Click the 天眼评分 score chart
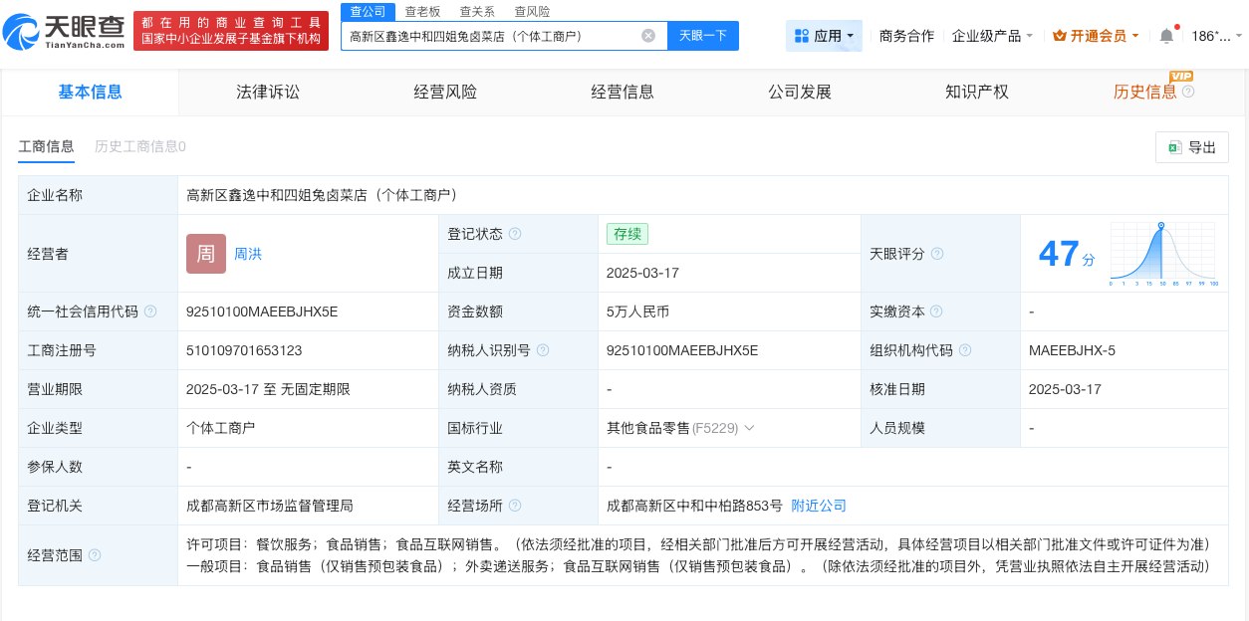Image resolution: width=1249 pixels, height=621 pixels. click(x=1162, y=254)
